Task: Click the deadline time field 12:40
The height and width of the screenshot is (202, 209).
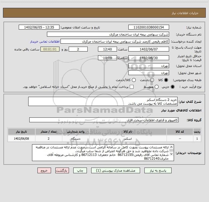Action: click(x=107, y=49)
